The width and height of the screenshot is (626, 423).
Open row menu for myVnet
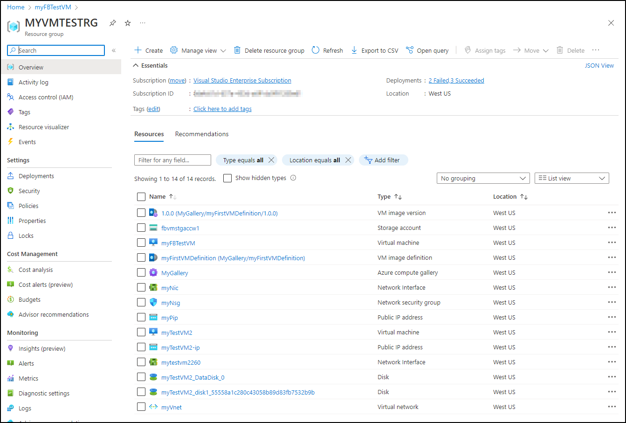(x=612, y=407)
